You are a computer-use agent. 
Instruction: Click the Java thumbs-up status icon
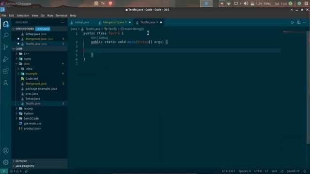[282, 171]
